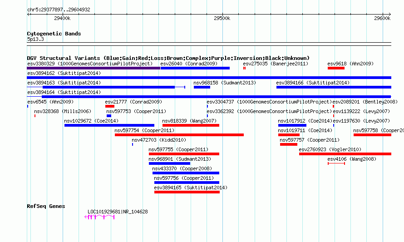
Task: Click the esv3894162 (Suktitipat2014) label
Action: coord(64,73)
